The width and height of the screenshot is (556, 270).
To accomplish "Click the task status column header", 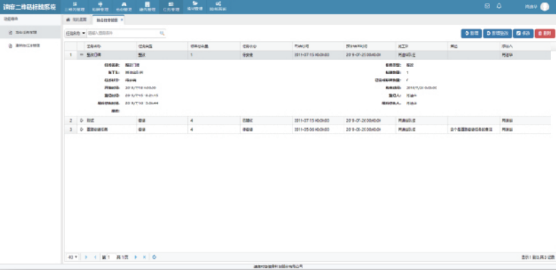I will pos(266,46).
